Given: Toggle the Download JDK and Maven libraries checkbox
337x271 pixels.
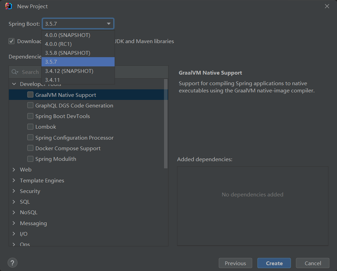Looking at the screenshot, I should (x=12, y=41).
